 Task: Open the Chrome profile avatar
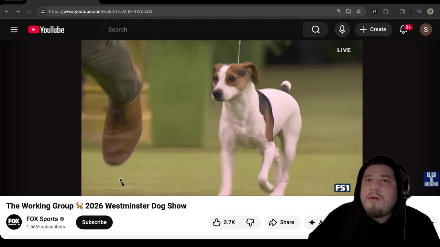[x=430, y=11]
